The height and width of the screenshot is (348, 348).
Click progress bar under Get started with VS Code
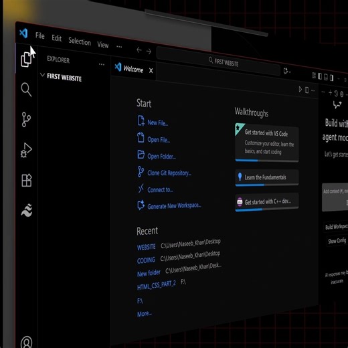(x=267, y=161)
